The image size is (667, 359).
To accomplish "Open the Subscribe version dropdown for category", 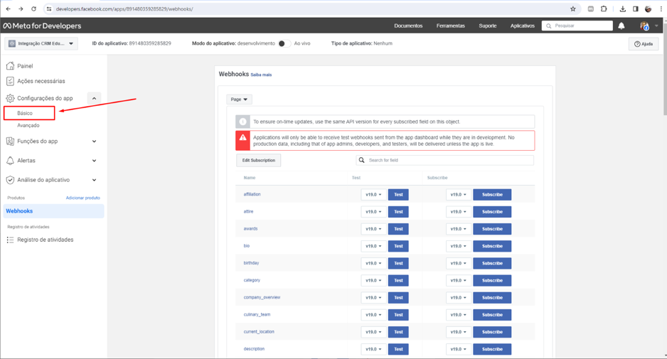I will click(x=459, y=280).
